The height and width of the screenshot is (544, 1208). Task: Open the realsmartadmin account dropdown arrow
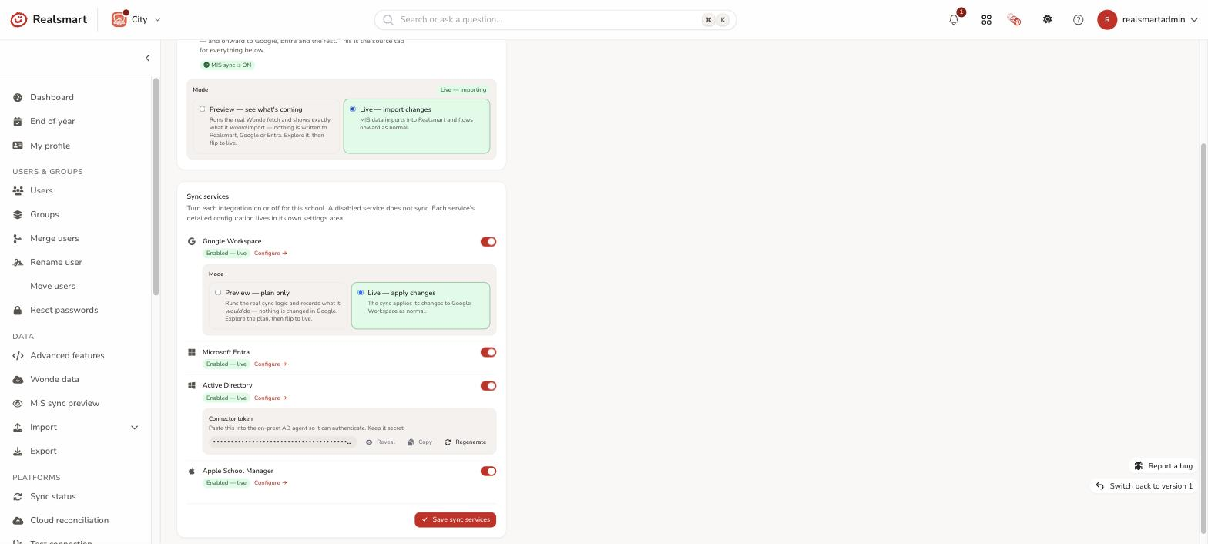(x=1195, y=20)
